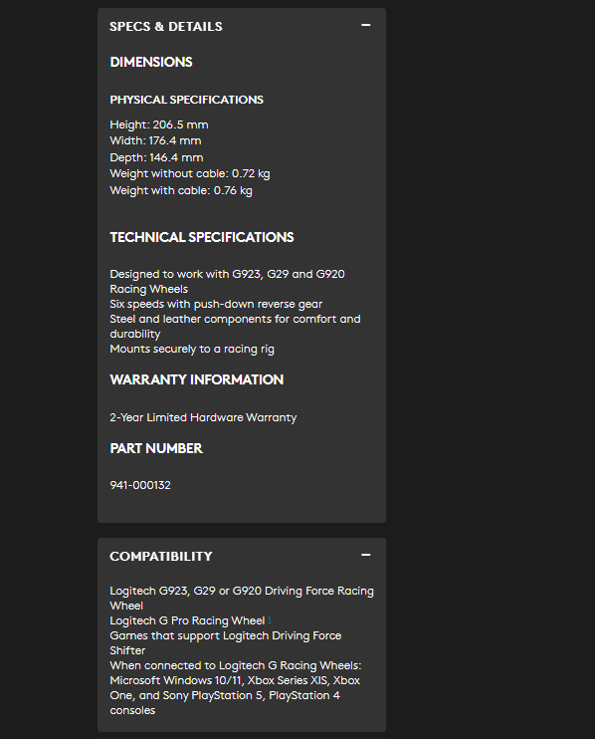
Task: Click the Height 206.5 mm line
Action: pos(159,124)
